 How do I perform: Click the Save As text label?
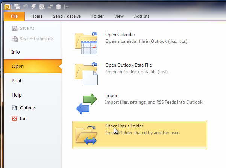coord(27,28)
